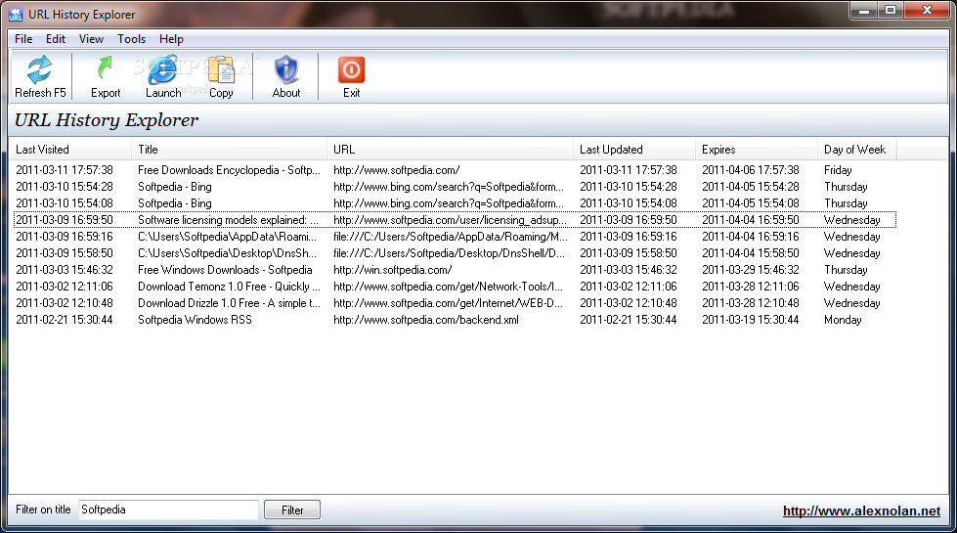Image resolution: width=957 pixels, height=533 pixels.
Task: Click Expires value 2011-03-19 15:30:44
Action: click(x=750, y=320)
